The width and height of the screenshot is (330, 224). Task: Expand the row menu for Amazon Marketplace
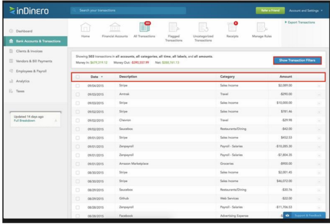(x=319, y=164)
